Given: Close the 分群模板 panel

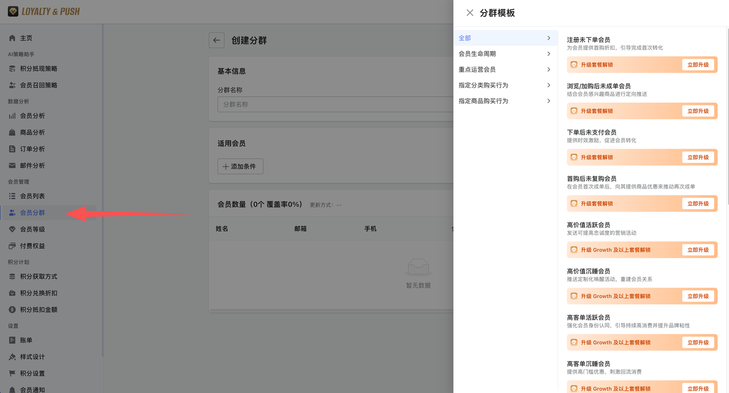Looking at the screenshot, I should point(469,13).
